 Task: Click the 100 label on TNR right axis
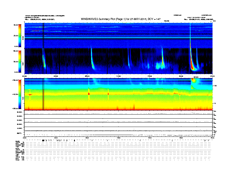click(x=215, y=86)
